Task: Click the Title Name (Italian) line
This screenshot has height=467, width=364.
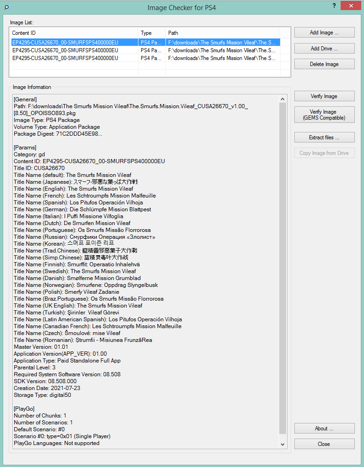Action: click(x=68, y=216)
